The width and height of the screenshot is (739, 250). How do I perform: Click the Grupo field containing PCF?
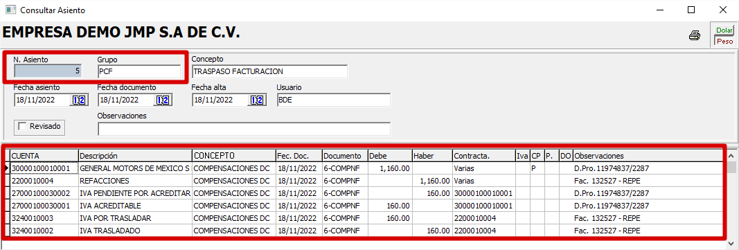click(139, 71)
